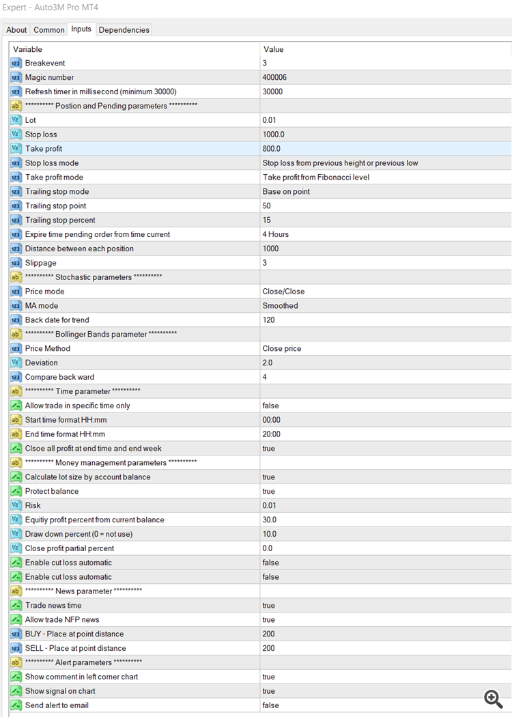Screen dimensions: 512x717
Task: Click the string icon for Alert parameters
Action: 16,662
